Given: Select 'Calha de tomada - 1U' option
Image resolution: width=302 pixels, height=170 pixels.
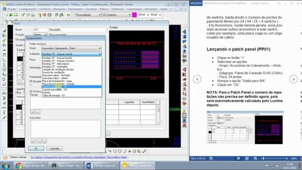Looking at the screenshot, I should [71, 95].
